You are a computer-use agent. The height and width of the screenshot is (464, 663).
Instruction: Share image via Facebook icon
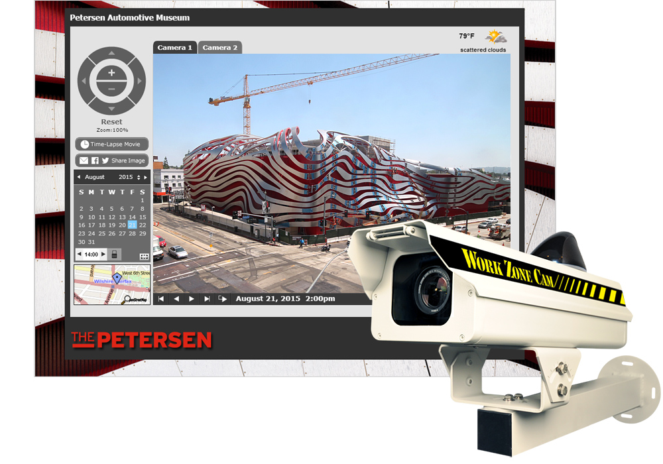pyautogui.click(x=95, y=160)
